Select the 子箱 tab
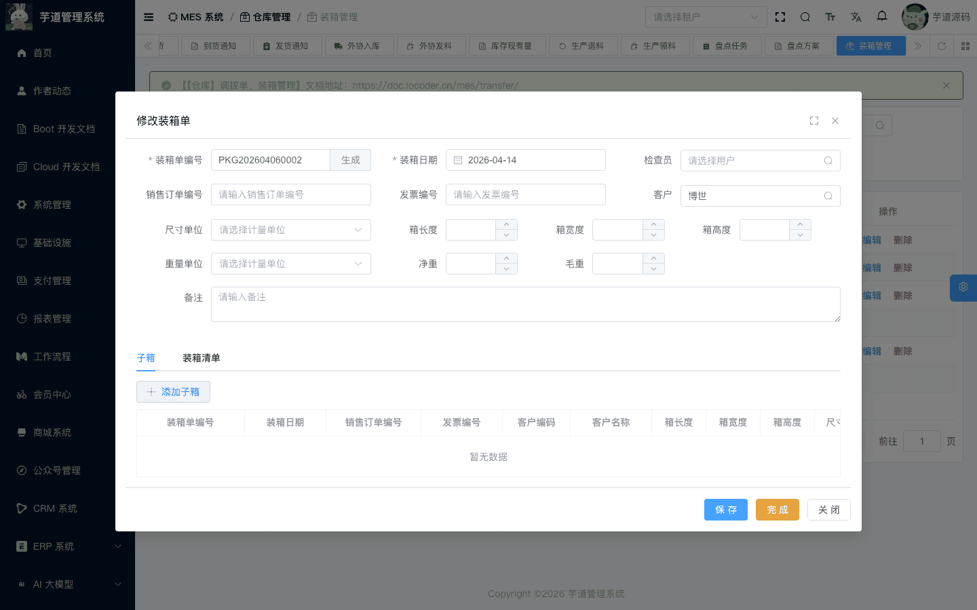977x610 pixels. click(146, 358)
